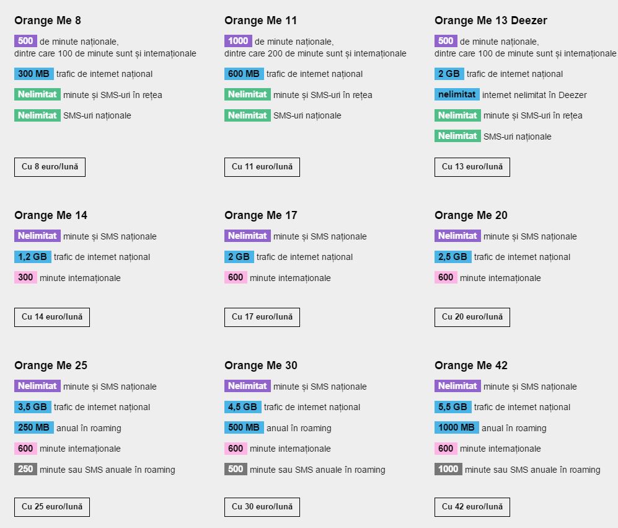
Task: Click the "250 MB" roaming data badge
Action: pos(33,427)
